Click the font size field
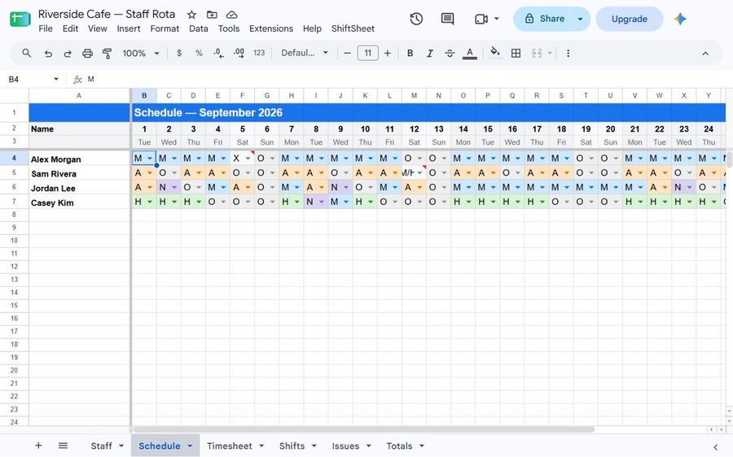Viewport: 733px width, 457px height. pyautogui.click(x=367, y=53)
